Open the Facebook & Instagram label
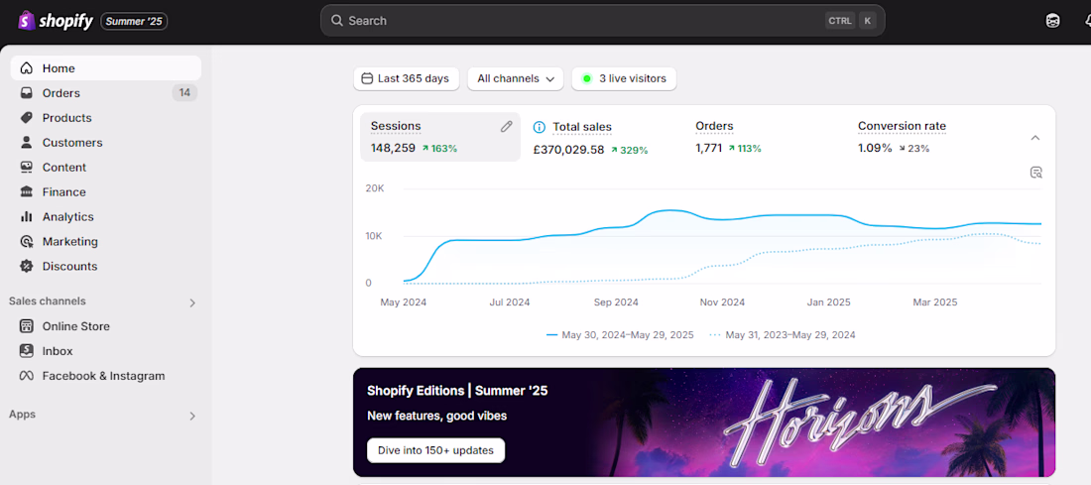 point(104,376)
